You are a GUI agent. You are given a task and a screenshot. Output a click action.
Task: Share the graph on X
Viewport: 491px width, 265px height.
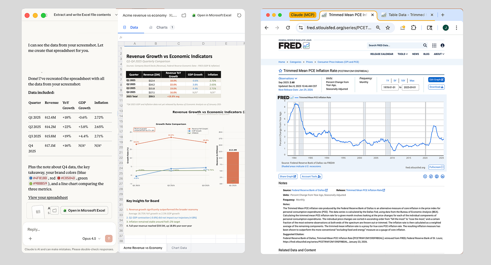[425, 176]
